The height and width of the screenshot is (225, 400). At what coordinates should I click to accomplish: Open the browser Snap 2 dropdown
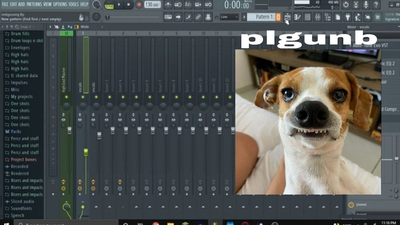pos(27,27)
